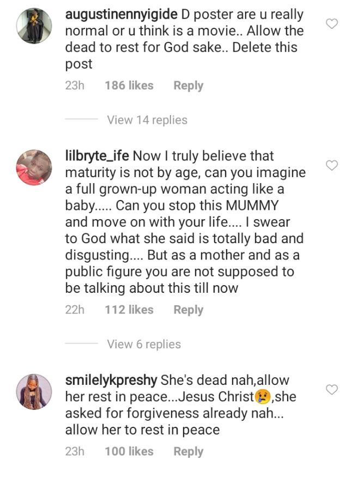Click 22h timestamp on lilbryte_ife's comment

(x=75, y=310)
